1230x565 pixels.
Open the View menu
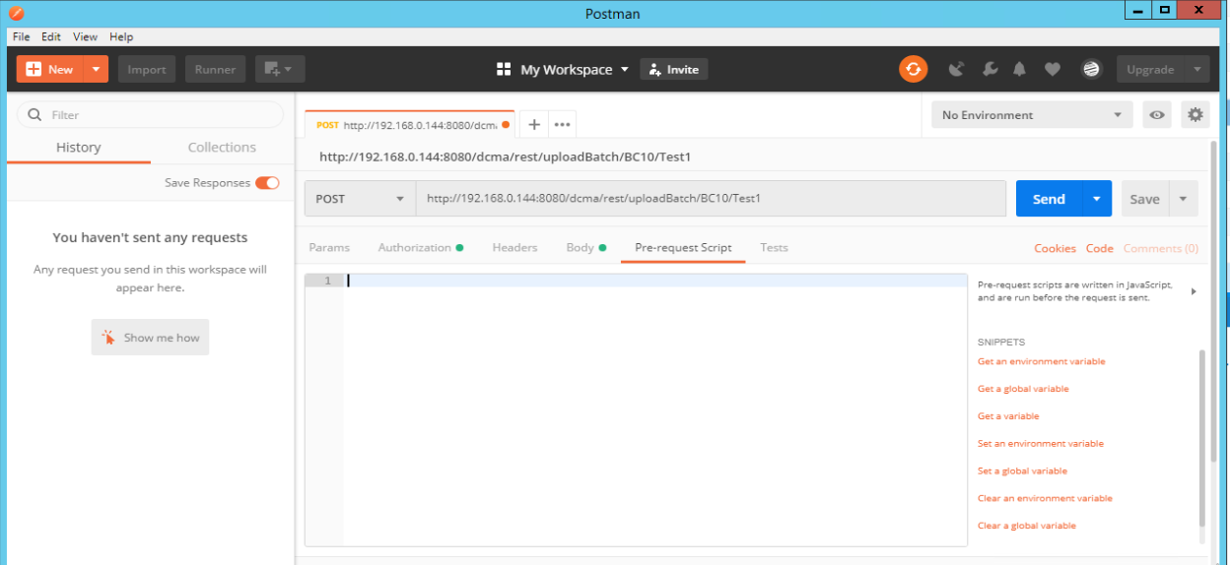point(85,36)
